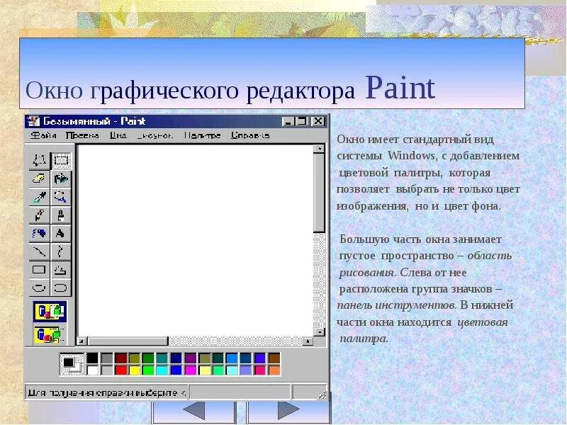Click the vertical scrollbar up arrow
Screen dimensions: 567x425
pyautogui.click(x=320, y=149)
